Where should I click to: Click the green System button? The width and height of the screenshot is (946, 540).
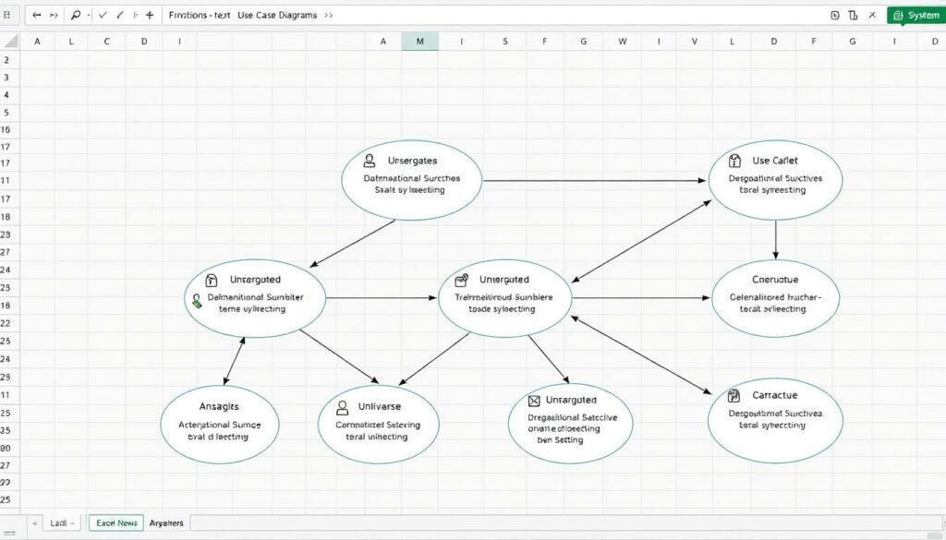pyautogui.click(x=916, y=15)
